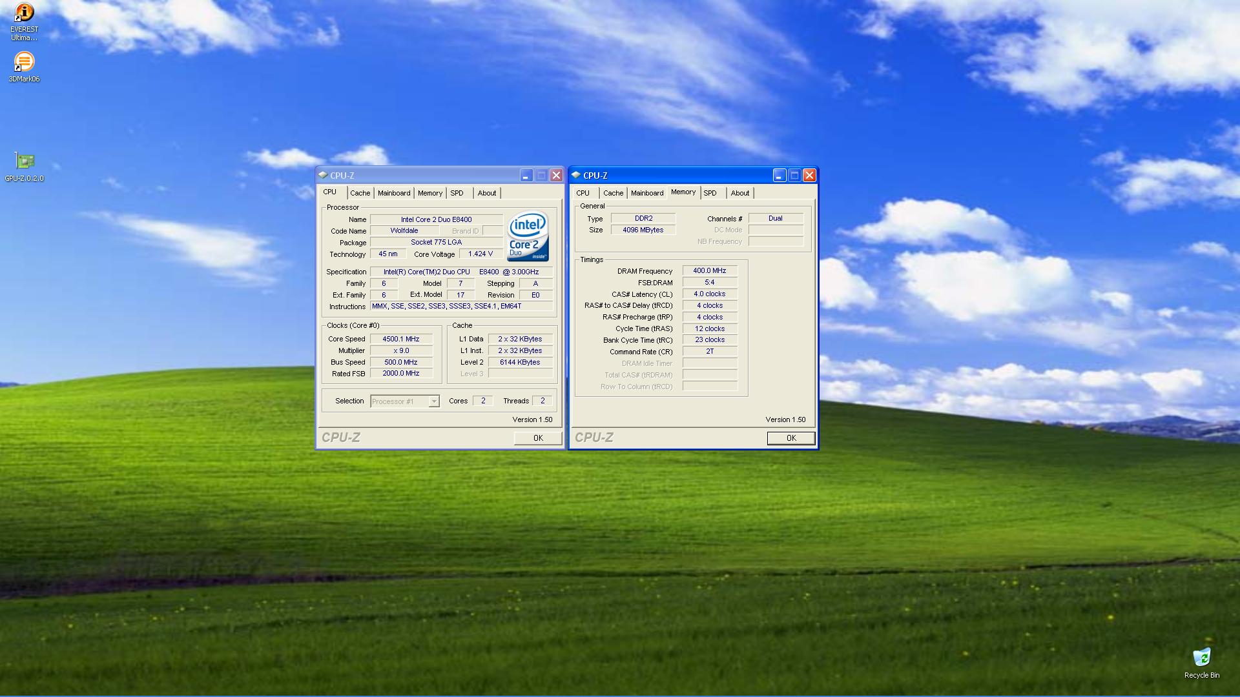
Task: Select CPU tab in left CPU-Z window
Action: pos(330,192)
